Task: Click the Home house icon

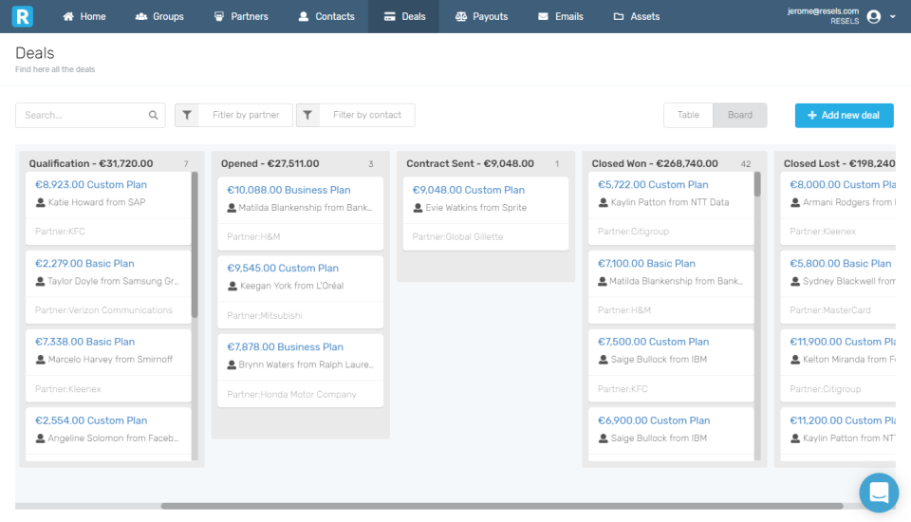Action: pyautogui.click(x=68, y=16)
